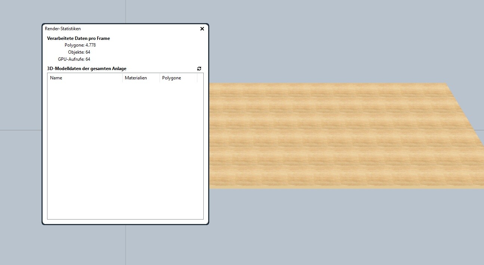Click the Verarbeitete Daten pro Frame heading
Image resolution: width=484 pixels, height=265 pixels.
(x=78, y=38)
